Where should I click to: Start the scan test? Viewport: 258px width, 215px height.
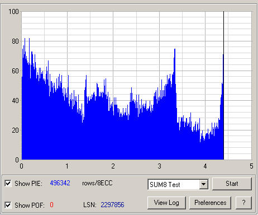tap(232, 184)
